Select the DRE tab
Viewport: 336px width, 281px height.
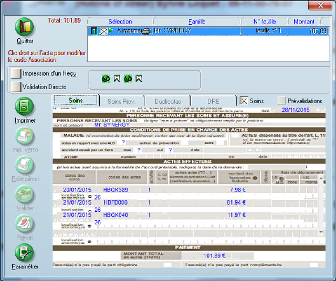click(213, 101)
